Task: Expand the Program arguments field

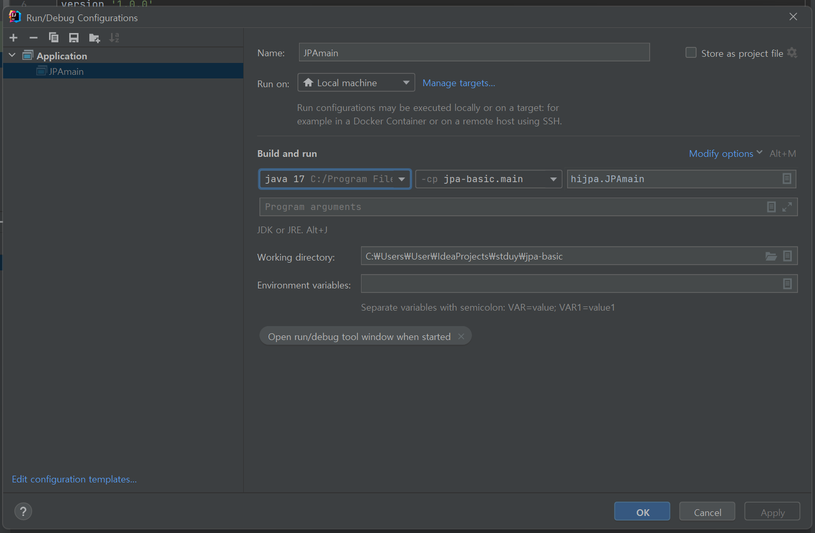Action: pyautogui.click(x=787, y=207)
